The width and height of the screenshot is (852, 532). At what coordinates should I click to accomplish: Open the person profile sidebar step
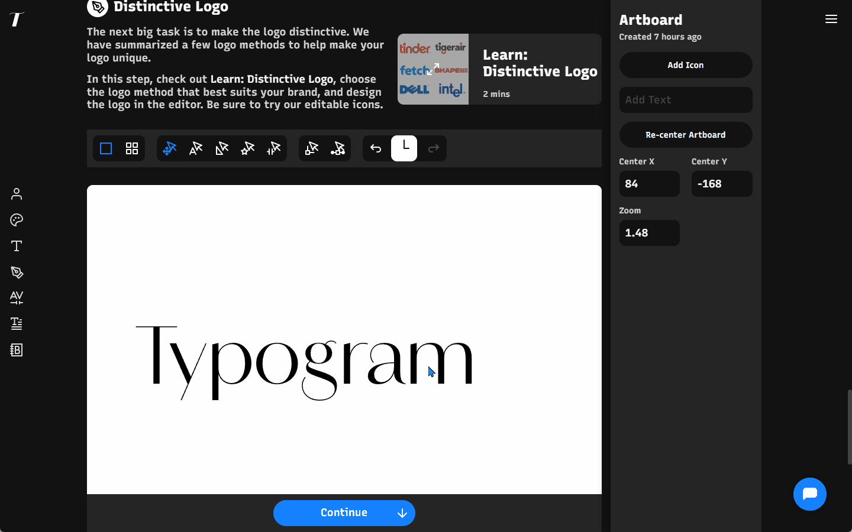(x=17, y=194)
